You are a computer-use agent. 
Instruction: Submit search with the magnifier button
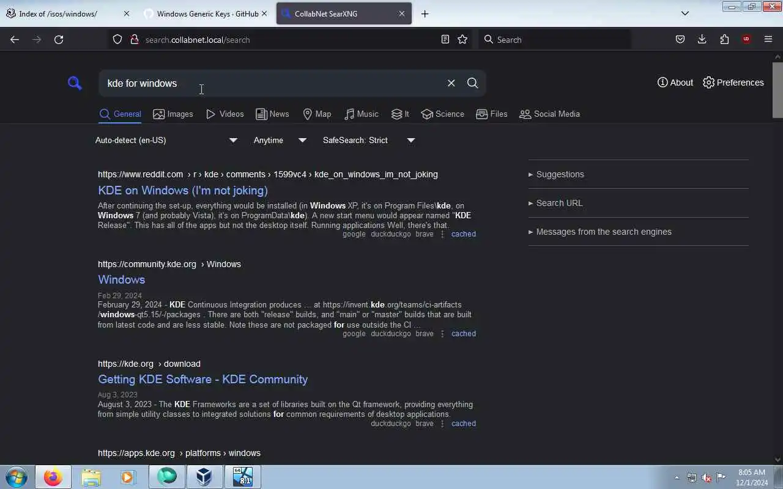click(x=472, y=83)
